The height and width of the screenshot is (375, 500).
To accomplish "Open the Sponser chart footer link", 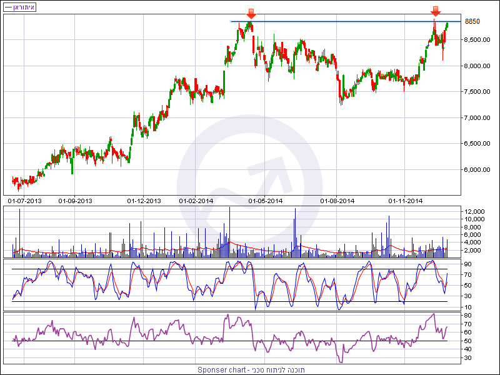I will click(249, 369).
